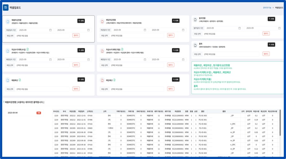Delete the 2025-09-04 upload entry with 삭제
The width and height of the screenshot is (286, 159).
pos(38,113)
